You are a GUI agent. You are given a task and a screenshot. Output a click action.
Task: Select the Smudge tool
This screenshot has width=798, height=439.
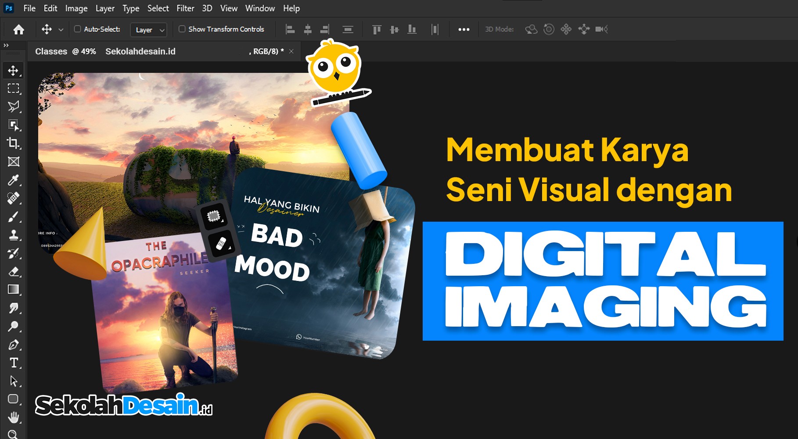(13, 308)
